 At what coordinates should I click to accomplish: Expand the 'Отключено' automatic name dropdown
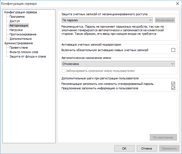[118, 64]
